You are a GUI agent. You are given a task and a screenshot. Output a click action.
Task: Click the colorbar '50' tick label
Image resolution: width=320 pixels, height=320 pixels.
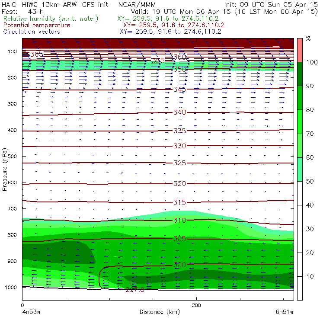click(x=310, y=182)
